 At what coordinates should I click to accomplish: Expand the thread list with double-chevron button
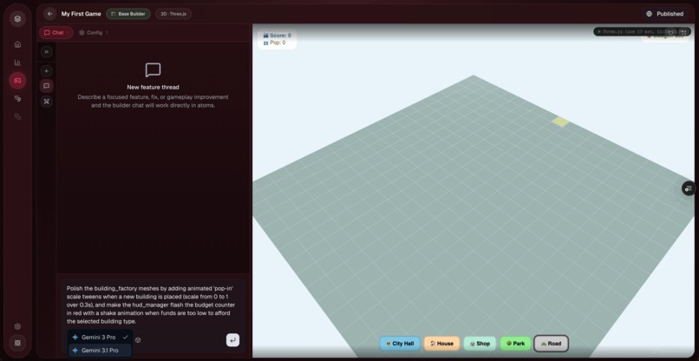(x=46, y=52)
